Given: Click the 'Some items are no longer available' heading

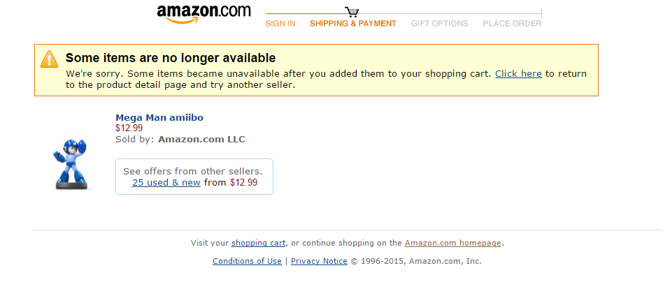Looking at the screenshot, I should tap(171, 58).
